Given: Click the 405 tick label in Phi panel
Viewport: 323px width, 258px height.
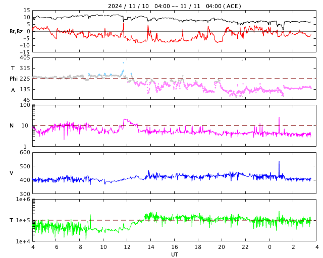Looking at the screenshot, I should (25, 58).
